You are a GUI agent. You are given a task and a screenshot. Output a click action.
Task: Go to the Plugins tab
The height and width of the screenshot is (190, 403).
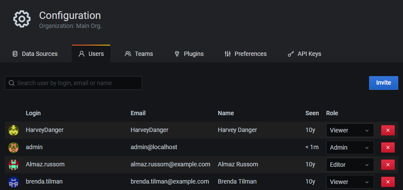point(189,54)
